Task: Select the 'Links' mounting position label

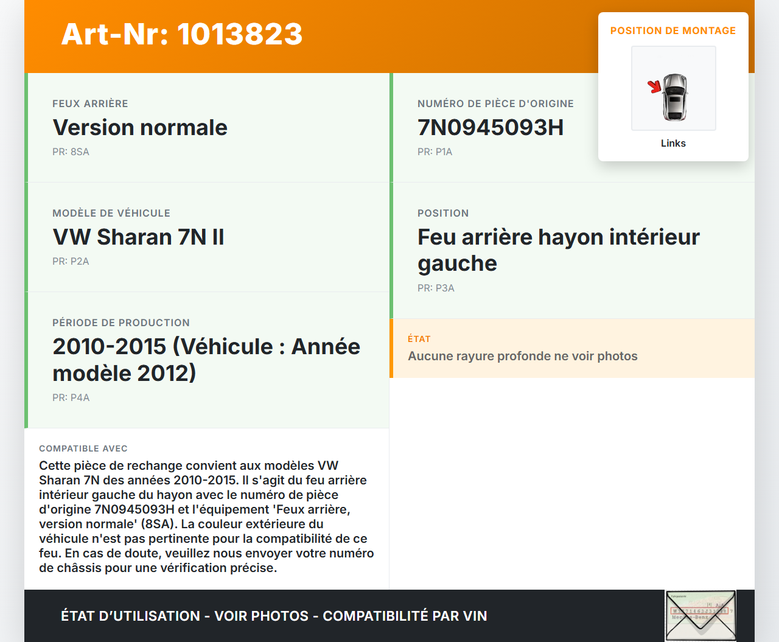Action: pyautogui.click(x=673, y=144)
